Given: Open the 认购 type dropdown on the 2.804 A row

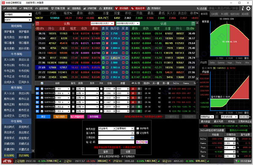Looking at the screenshot, I should click(80, 93).
